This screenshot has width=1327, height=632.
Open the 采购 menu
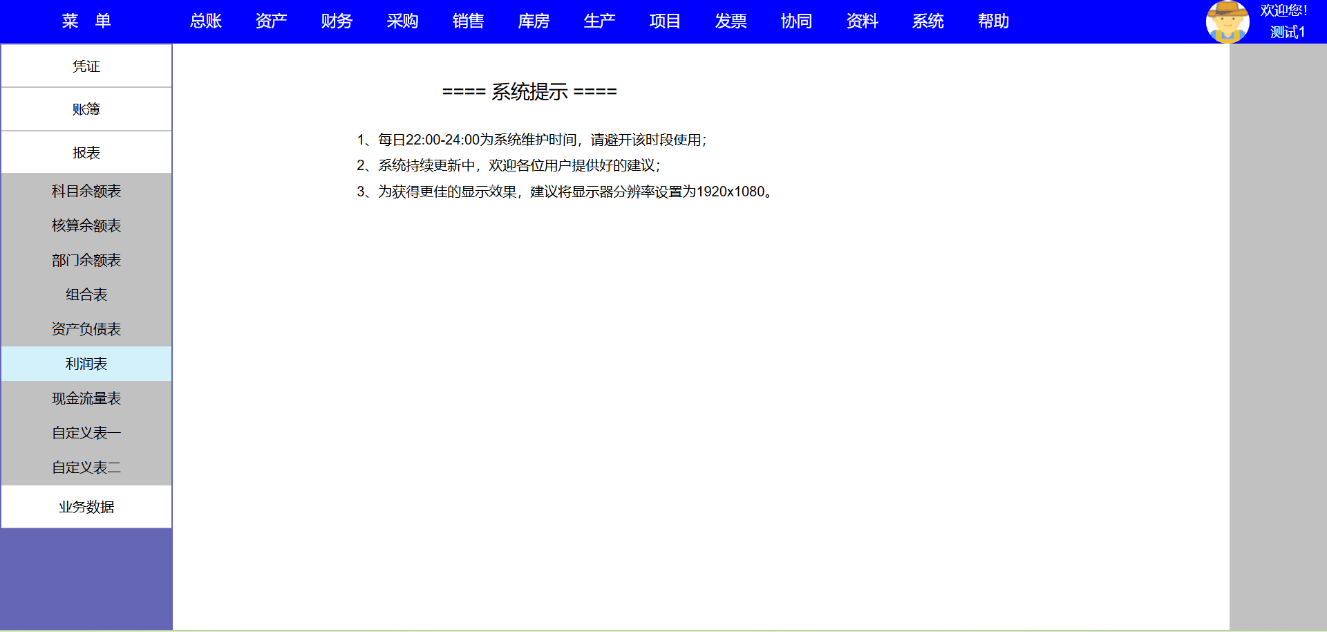[x=402, y=21]
